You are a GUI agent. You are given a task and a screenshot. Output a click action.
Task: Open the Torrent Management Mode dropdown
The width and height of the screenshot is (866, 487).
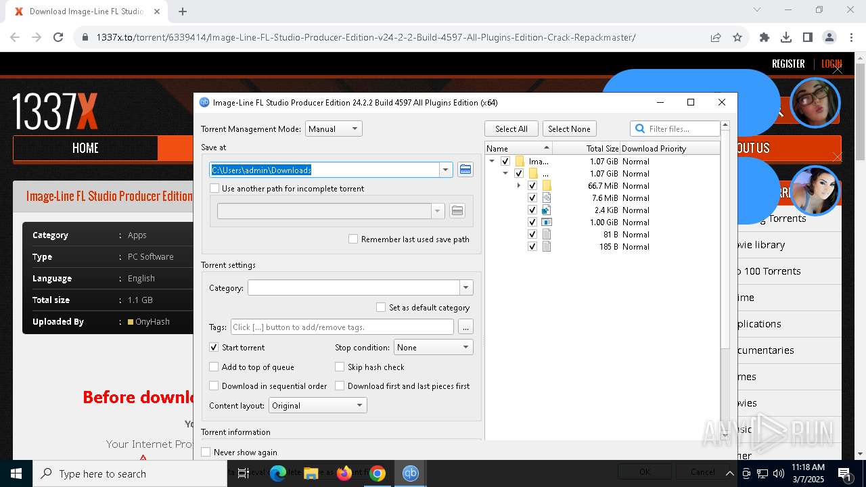[334, 129]
